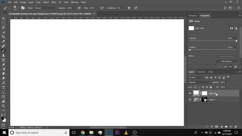Image resolution: width=242 pixels, height=136 pixels.
Task: Open Premiere Pro from taskbar
Action: tap(117, 132)
